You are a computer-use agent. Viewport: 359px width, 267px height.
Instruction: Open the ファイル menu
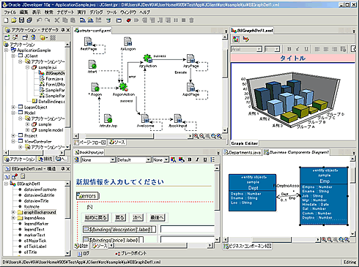tap(10, 12)
